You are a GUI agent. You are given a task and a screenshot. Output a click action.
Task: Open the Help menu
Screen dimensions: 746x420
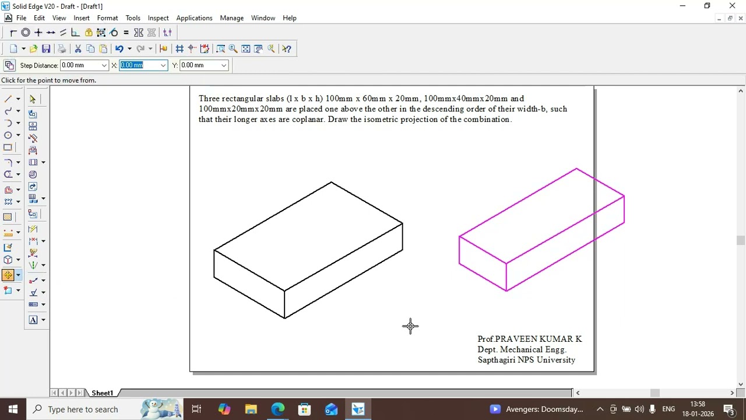(290, 18)
